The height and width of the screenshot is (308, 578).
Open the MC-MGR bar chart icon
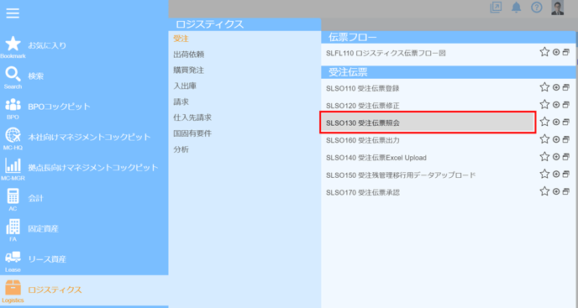(x=13, y=166)
